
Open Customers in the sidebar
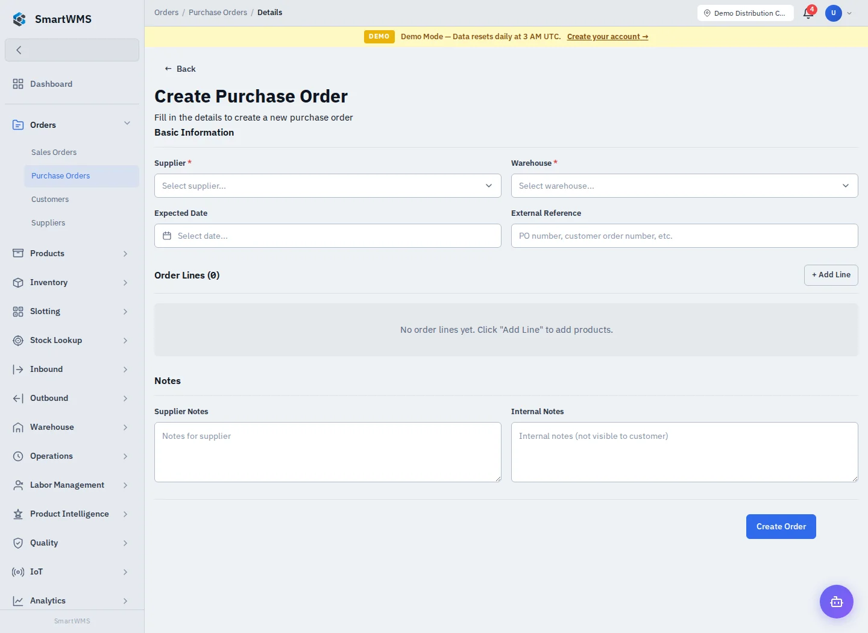(x=81, y=199)
